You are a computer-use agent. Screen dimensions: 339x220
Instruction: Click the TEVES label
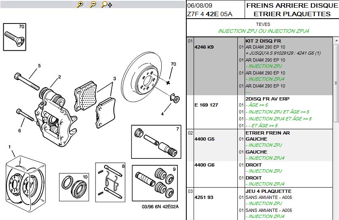tap(263, 24)
